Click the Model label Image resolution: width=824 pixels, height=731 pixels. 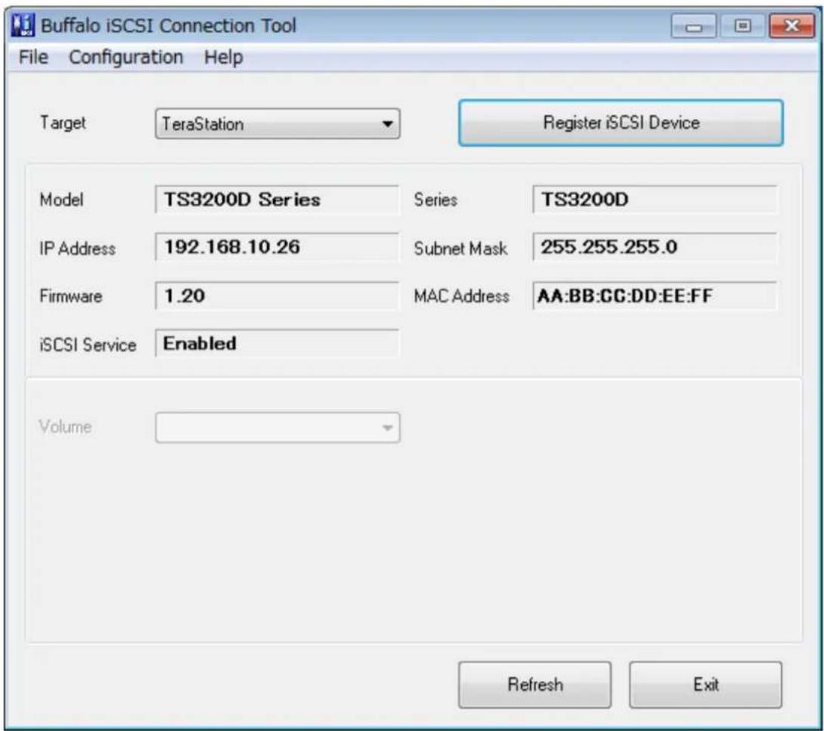pos(61,200)
